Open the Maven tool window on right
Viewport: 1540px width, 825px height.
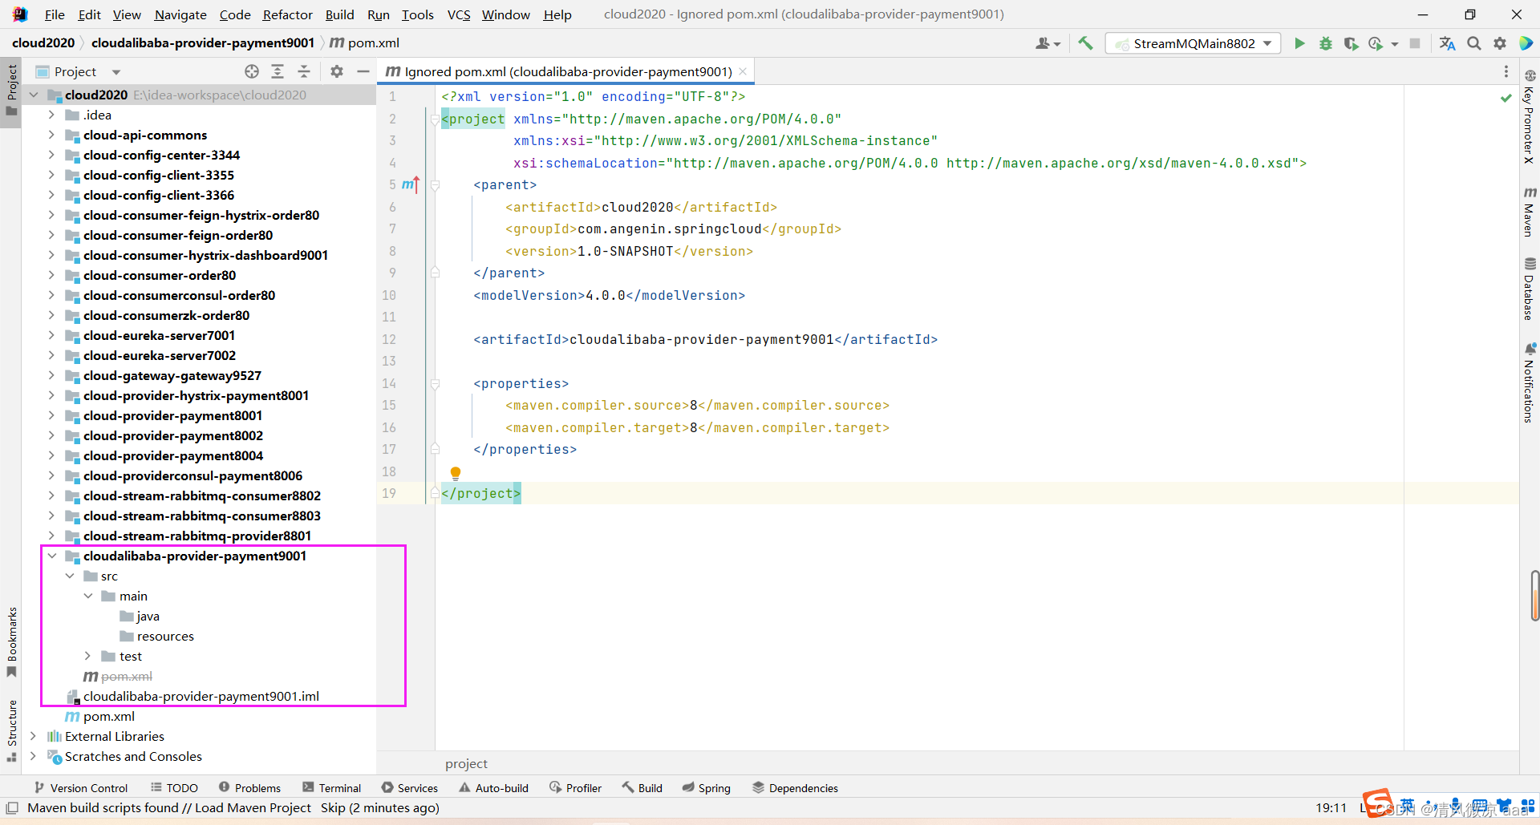point(1530,212)
